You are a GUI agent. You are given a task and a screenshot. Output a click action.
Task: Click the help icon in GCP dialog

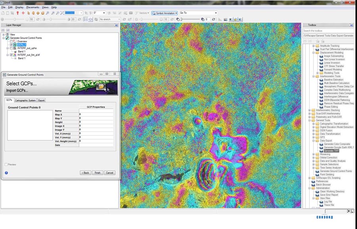coord(6,173)
